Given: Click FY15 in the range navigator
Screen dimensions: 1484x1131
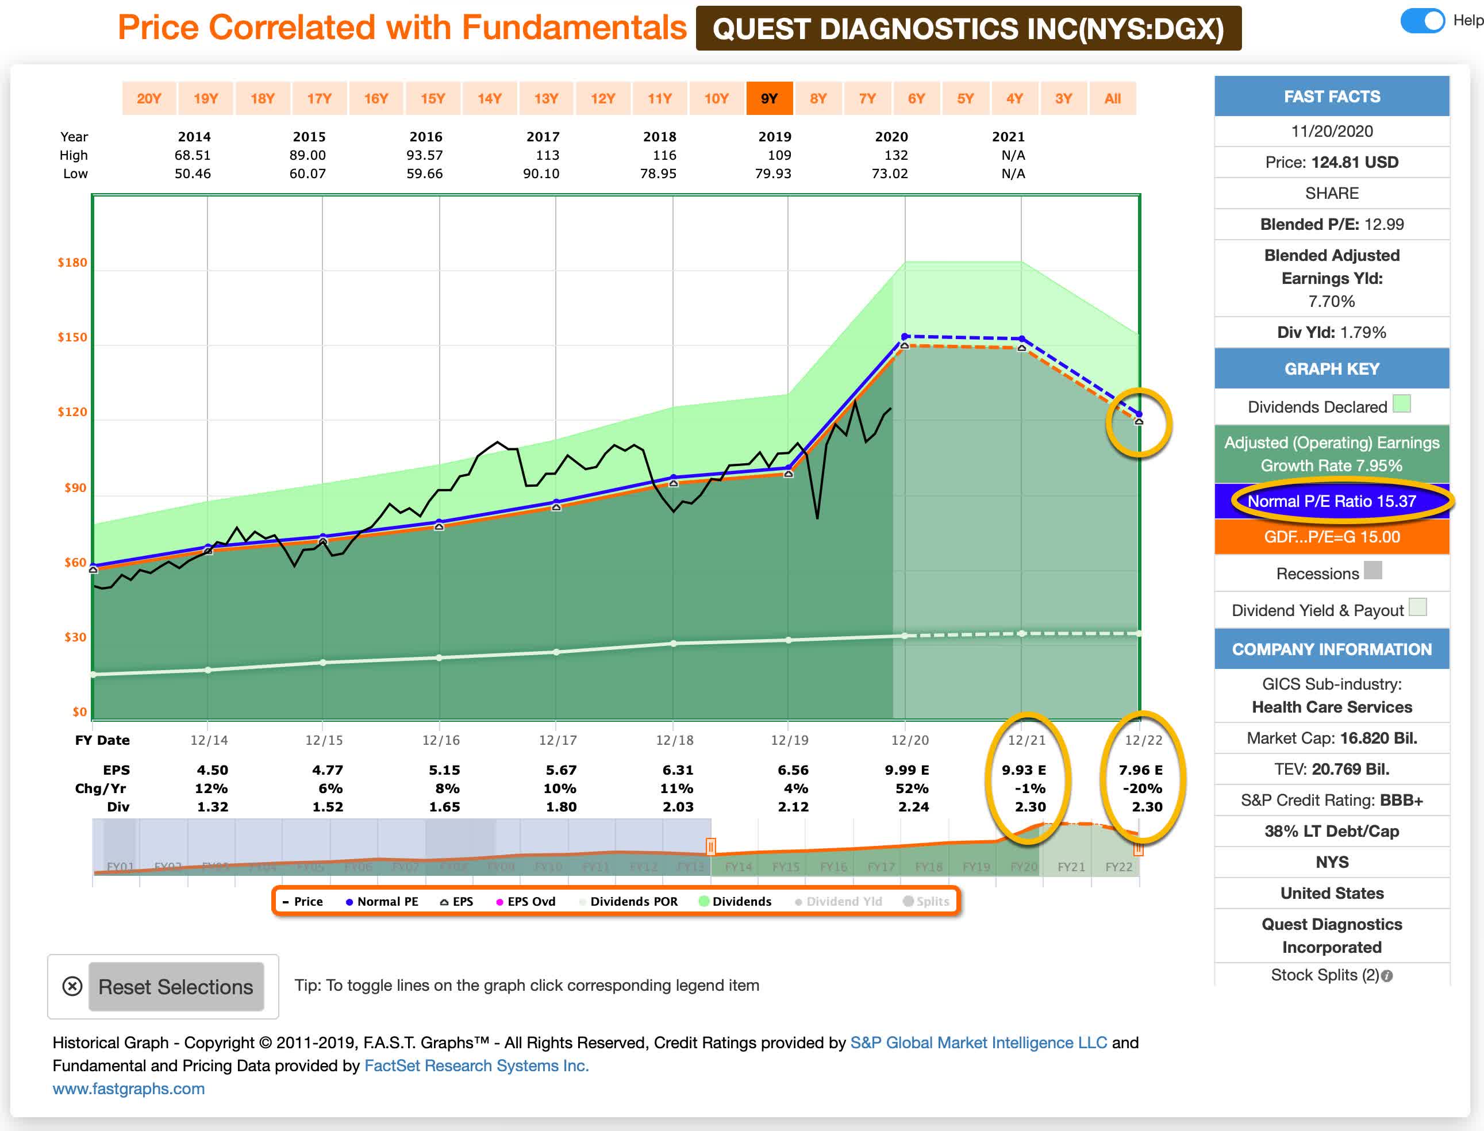Looking at the screenshot, I should 786,867.
